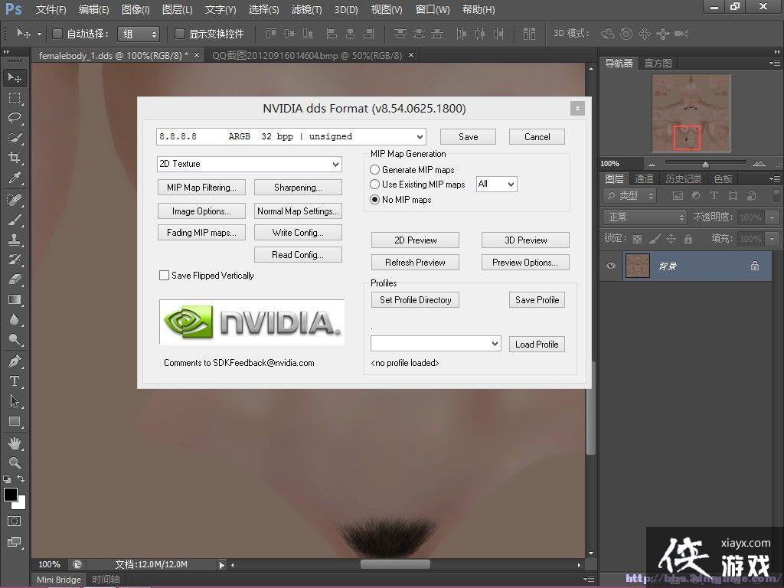Select the Eyedropper tool
Screen dimensions: 784x588
pos(14,178)
